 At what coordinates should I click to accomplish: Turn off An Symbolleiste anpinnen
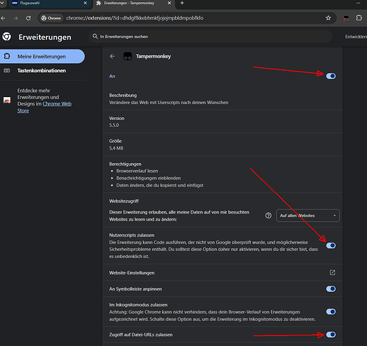tap(331, 289)
